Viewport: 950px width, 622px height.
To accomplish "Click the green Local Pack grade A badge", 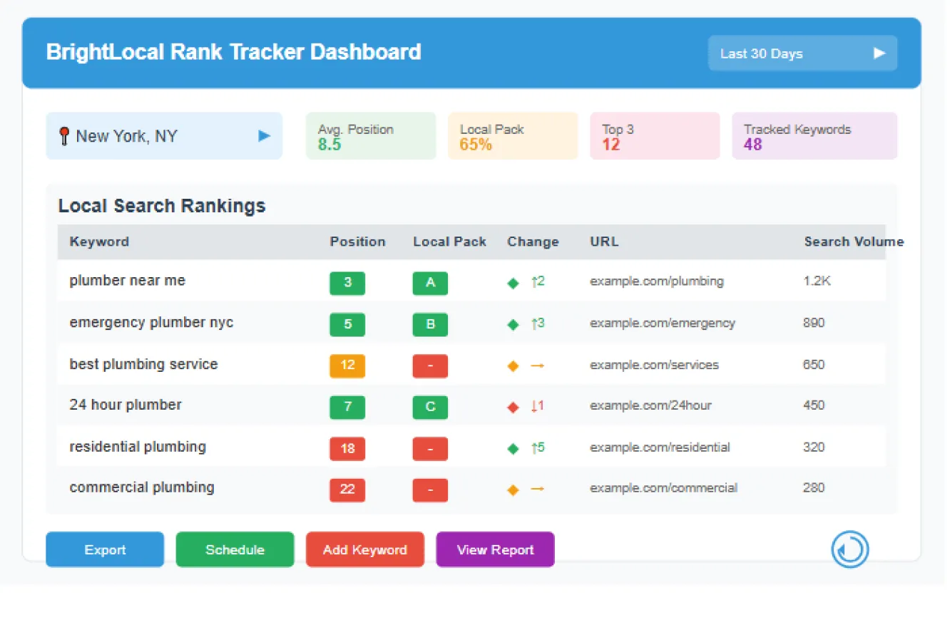I will (x=429, y=283).
